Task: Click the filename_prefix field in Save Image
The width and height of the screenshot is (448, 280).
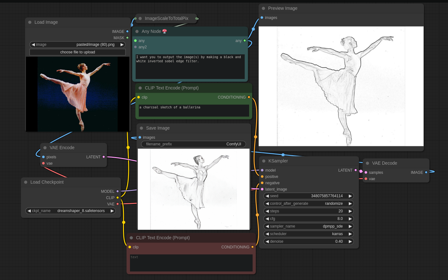Action: [x=193, y=144]
